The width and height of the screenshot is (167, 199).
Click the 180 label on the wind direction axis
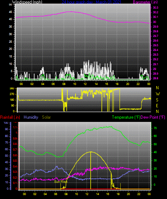pos(12,100)
